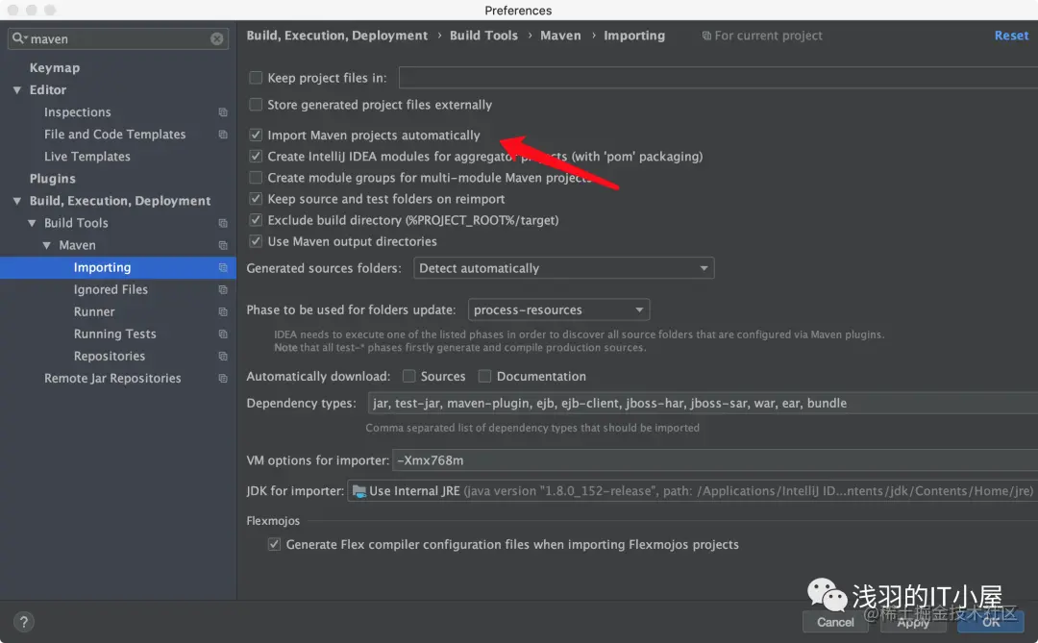Collapse the Maven tree node
Screen dimensions: 1038x643
[46, 246]
